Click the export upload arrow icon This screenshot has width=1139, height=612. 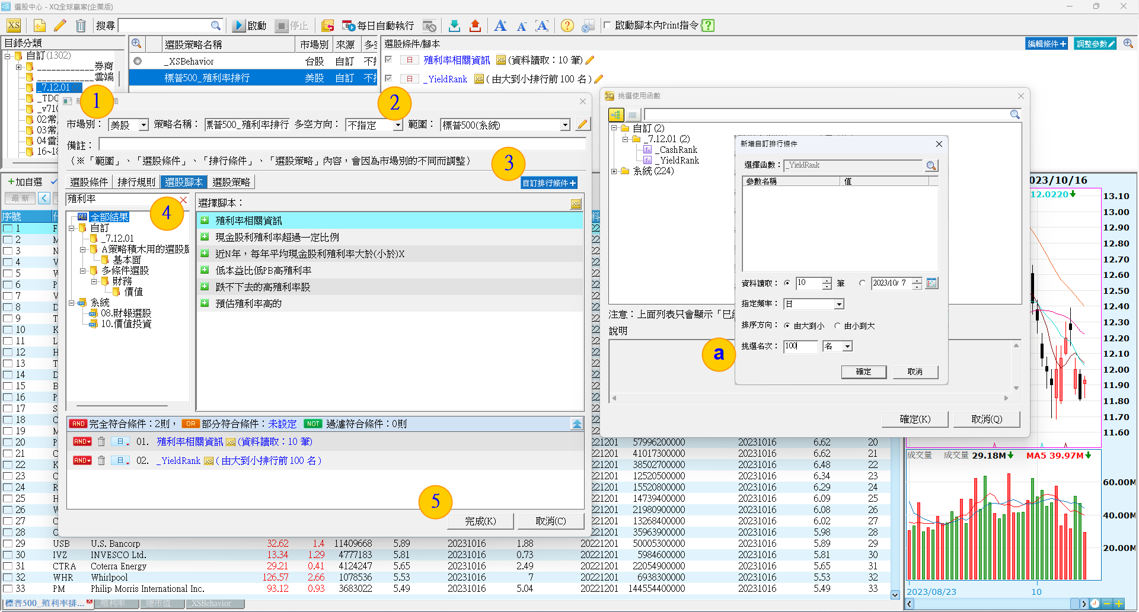(475, 25)
